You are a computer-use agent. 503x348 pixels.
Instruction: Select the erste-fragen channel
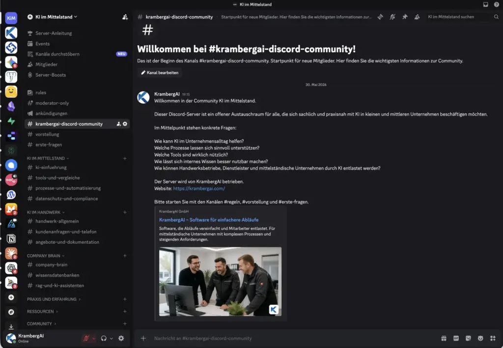[x=77, y=145]
